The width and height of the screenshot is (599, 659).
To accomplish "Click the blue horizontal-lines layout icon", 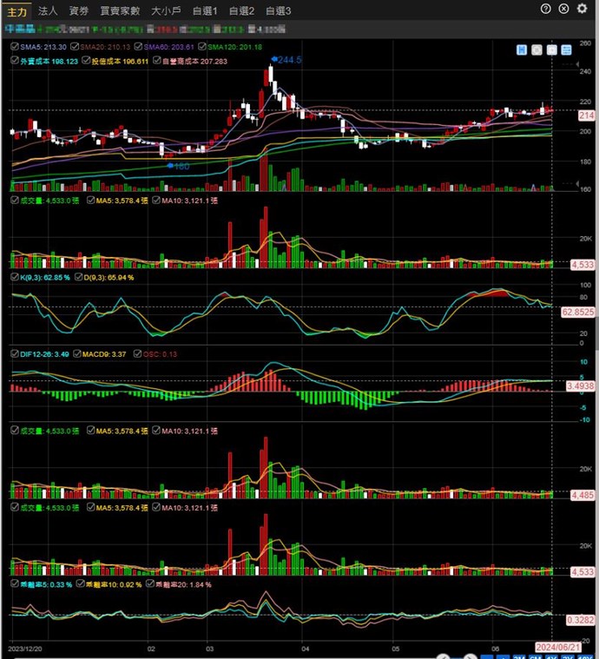I will click(x=566, y=50).
